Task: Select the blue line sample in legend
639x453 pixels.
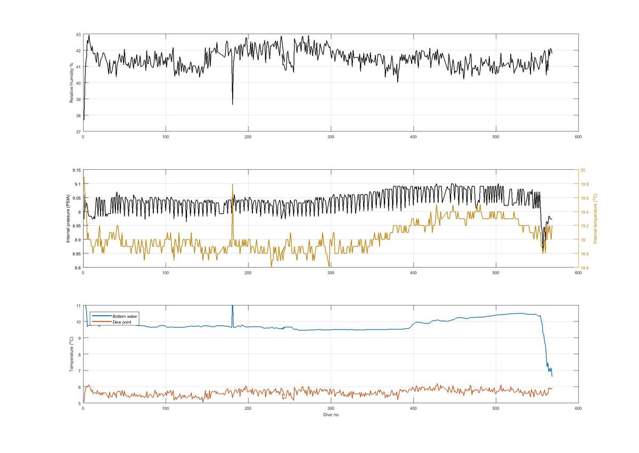Action: tap(101, 316)
